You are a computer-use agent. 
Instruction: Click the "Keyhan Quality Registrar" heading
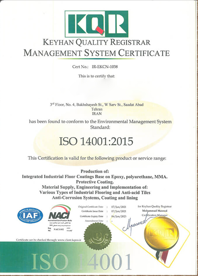(96, 43)
